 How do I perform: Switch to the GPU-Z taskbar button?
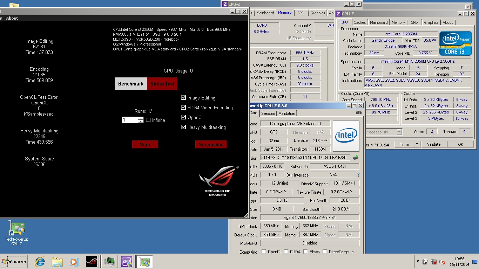144,262
